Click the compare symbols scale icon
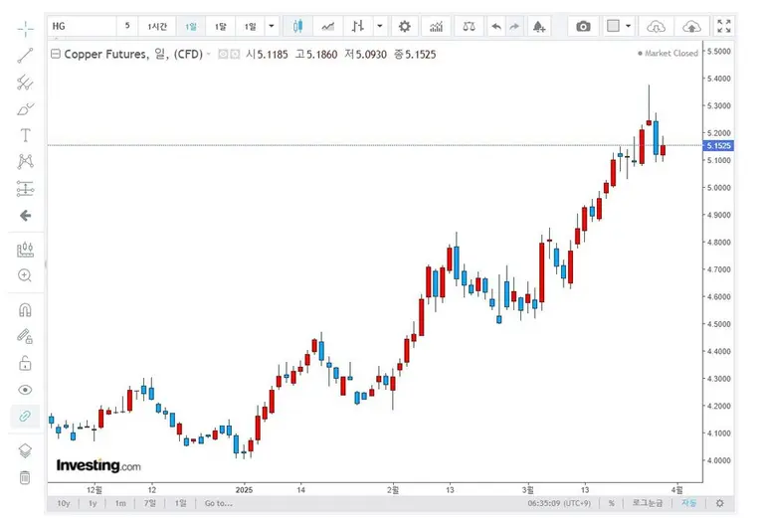The height and width of the screenshot is (518, 764). [470, 27]
